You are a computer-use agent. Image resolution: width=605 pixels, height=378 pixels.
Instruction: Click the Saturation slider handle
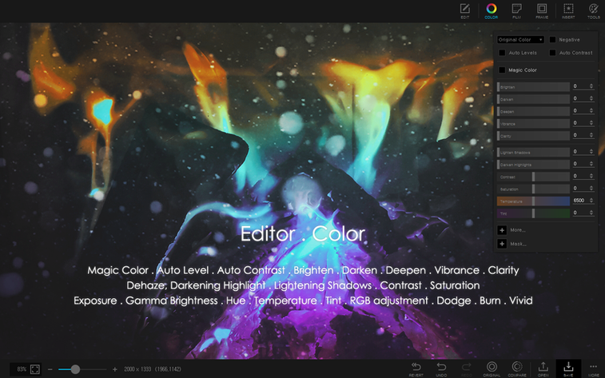coord(534,189)
